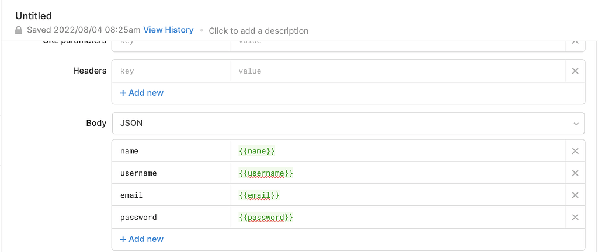Open View History link
Screen dimensions: 598x252
[x=168, y=30]
